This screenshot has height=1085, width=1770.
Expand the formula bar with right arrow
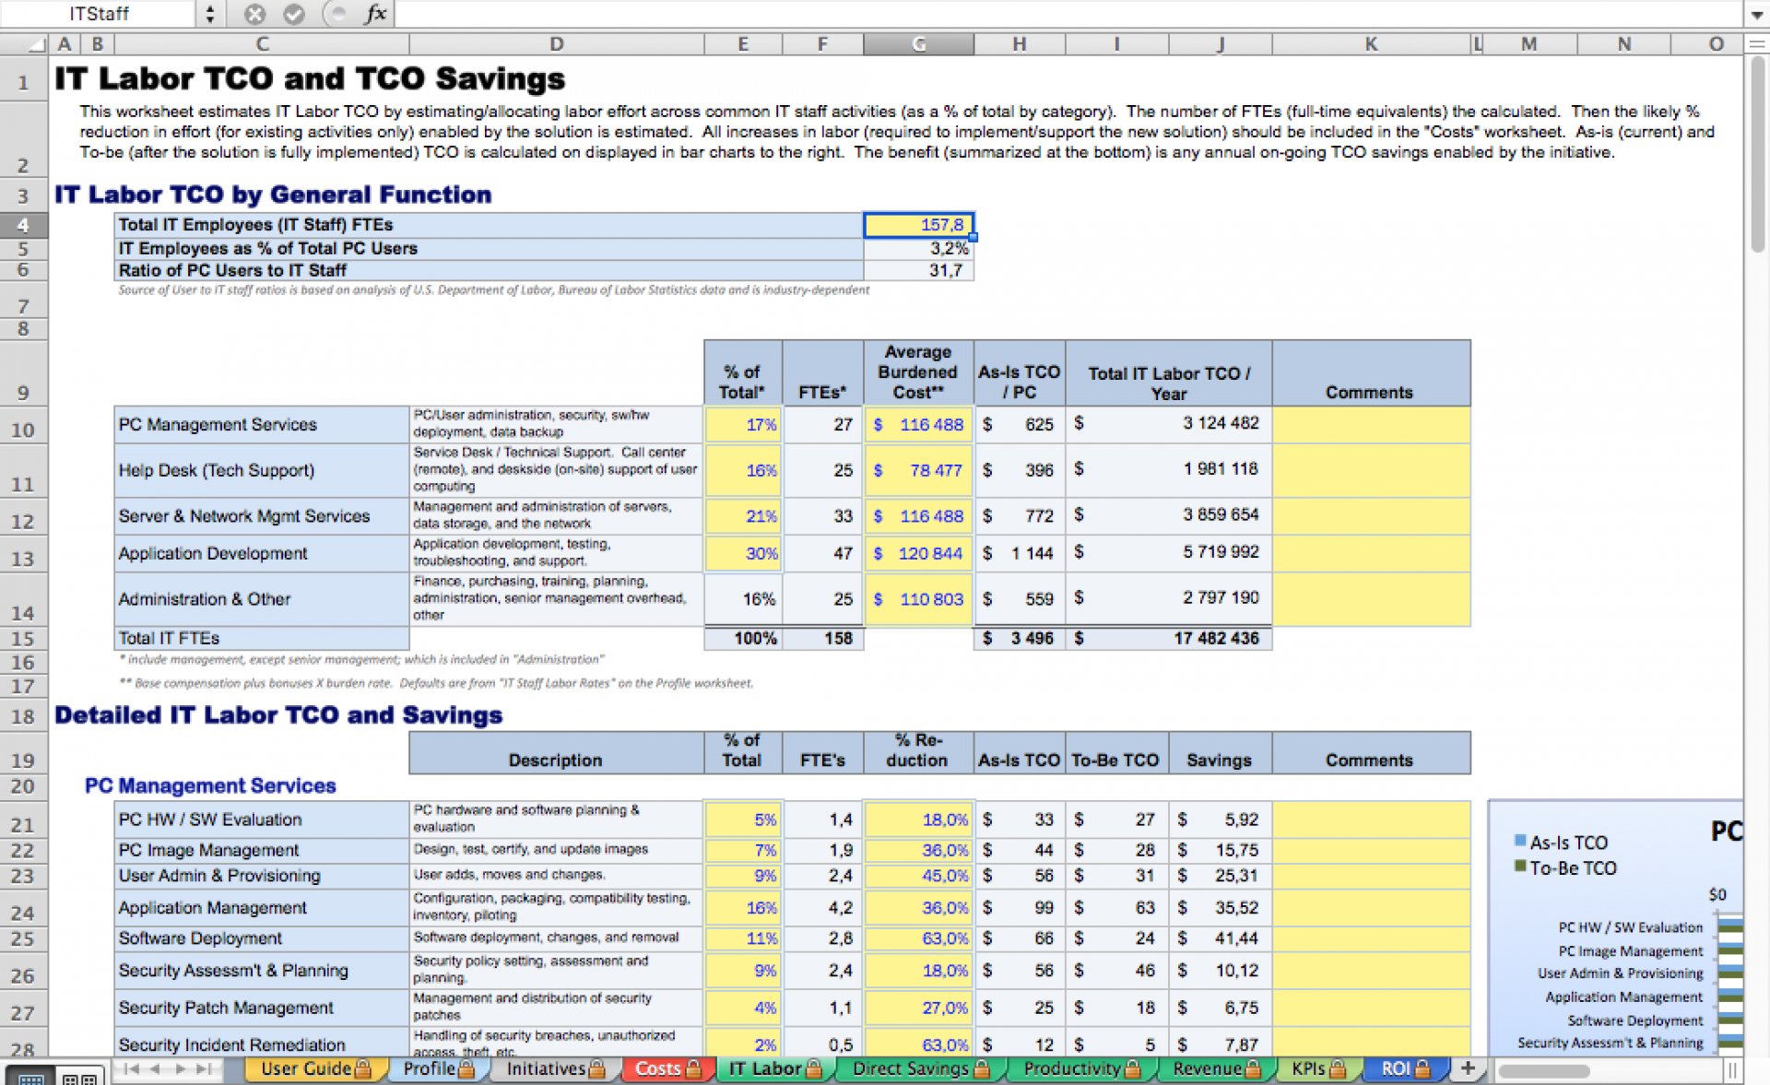pyautogui.click(x=1757, y=15)
